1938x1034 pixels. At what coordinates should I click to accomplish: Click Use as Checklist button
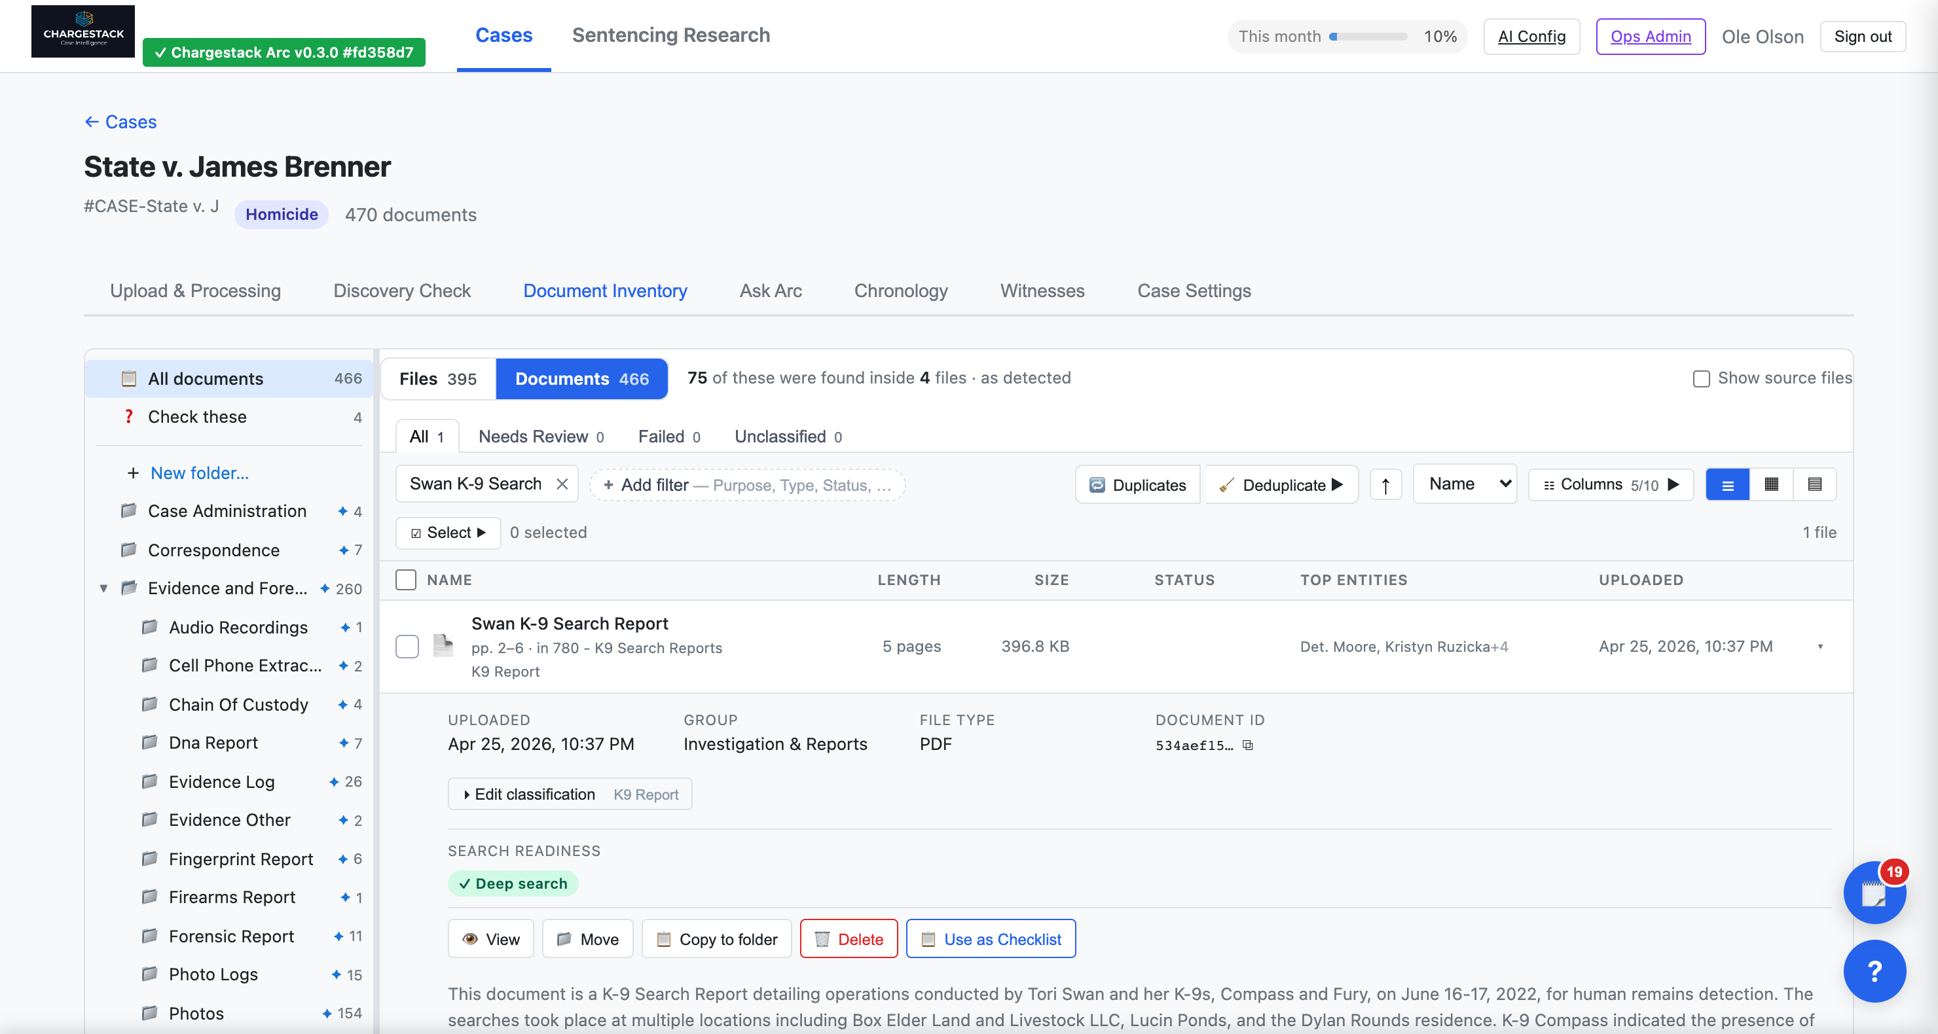(991, 938)
